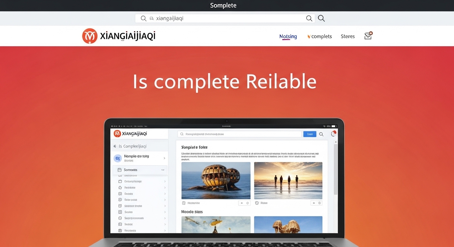The width and height of the screenshot is (454, 247).
Task: Open the three-dot menu on the Somwtwits row
Action: [x=163, y=170]
